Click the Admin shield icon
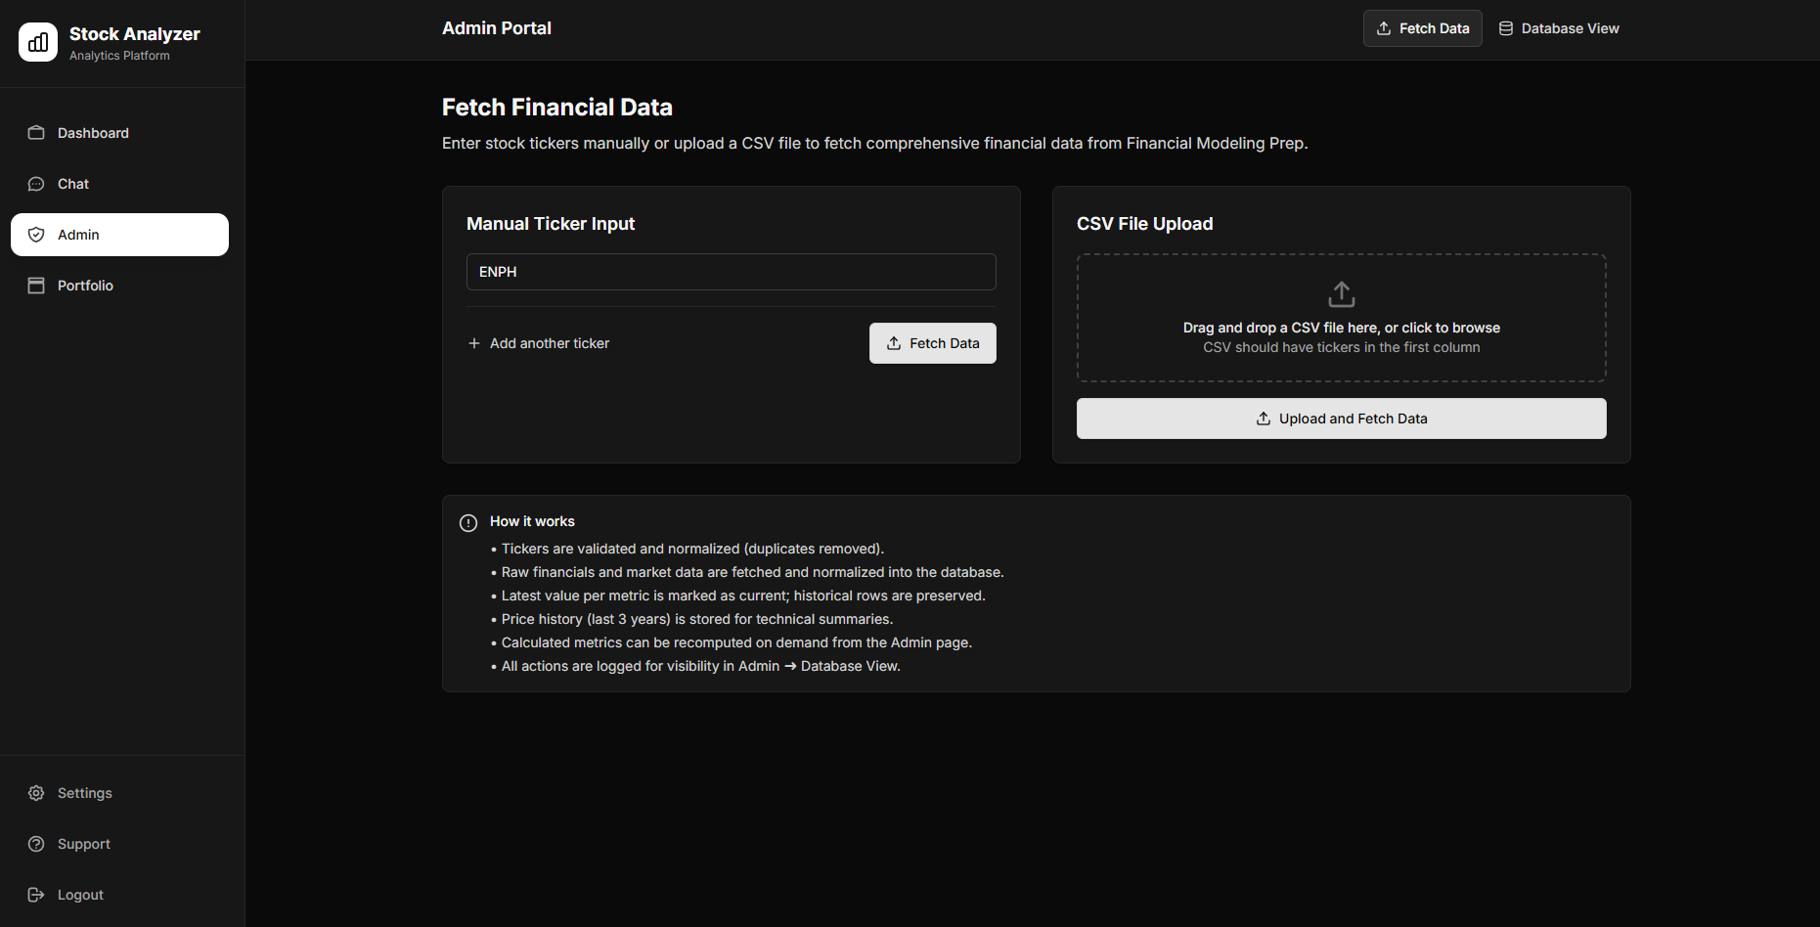The height and width of the screenshot is (927, 1820). (x=36, y=234)
